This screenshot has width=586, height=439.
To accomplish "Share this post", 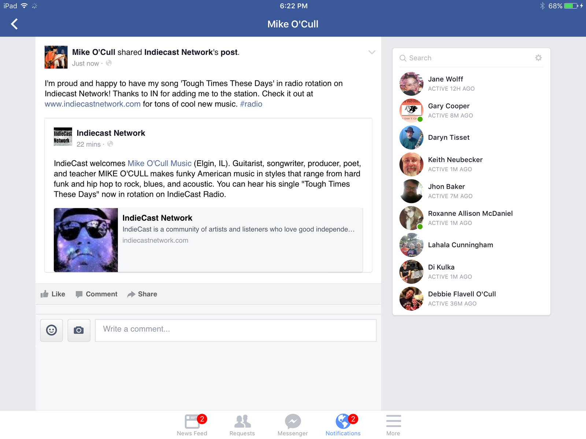I will click(142, 294).
